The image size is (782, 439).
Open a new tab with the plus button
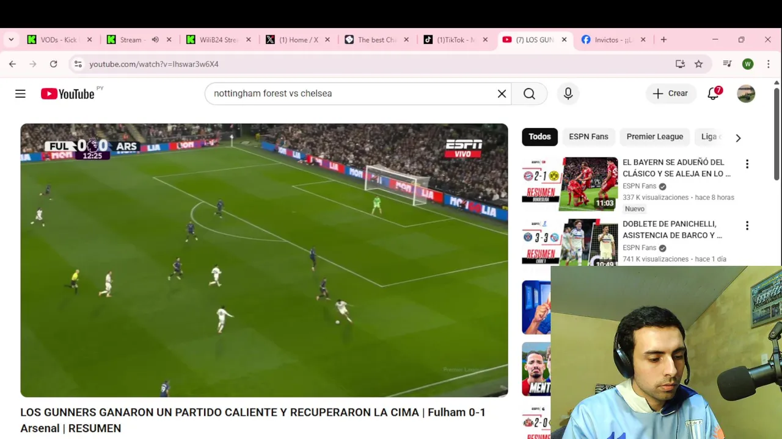663,40
